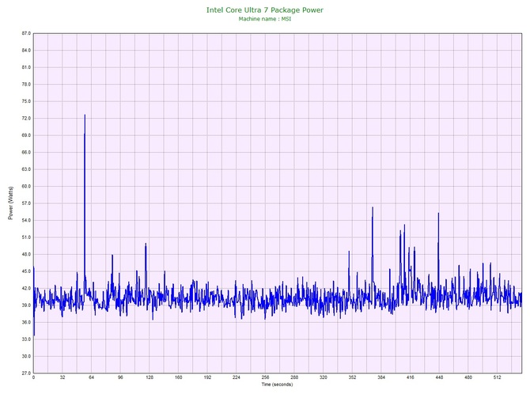Select the Time (seconds) x-axis label

[277, 385]
